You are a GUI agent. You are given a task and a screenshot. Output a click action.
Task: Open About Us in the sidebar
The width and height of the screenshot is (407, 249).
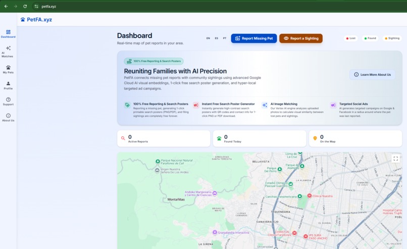tap(8, 117)
